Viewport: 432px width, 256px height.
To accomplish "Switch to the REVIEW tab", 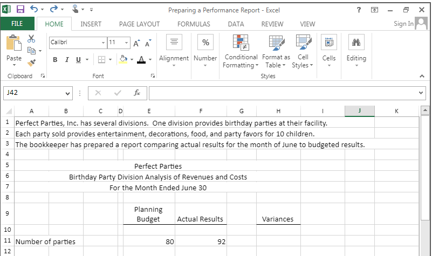I will 272,24.
